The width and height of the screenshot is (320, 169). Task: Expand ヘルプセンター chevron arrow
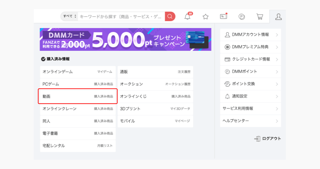(x=277, y=121)
